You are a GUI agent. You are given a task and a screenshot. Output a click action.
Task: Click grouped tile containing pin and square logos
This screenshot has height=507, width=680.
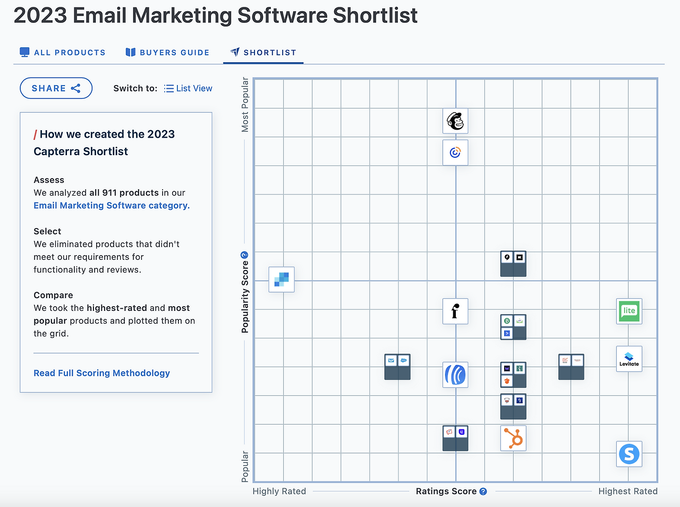pos(513,264)
